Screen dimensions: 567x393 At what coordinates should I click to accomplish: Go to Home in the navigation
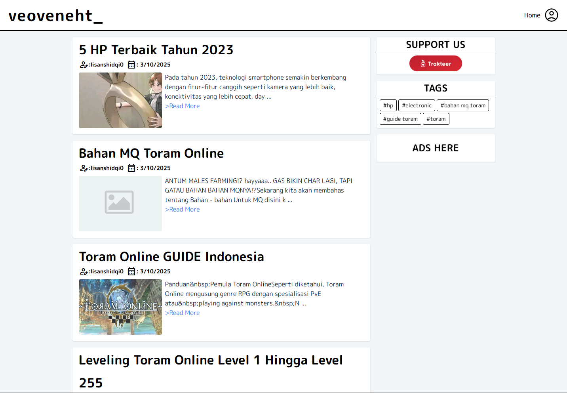(532, 15)
